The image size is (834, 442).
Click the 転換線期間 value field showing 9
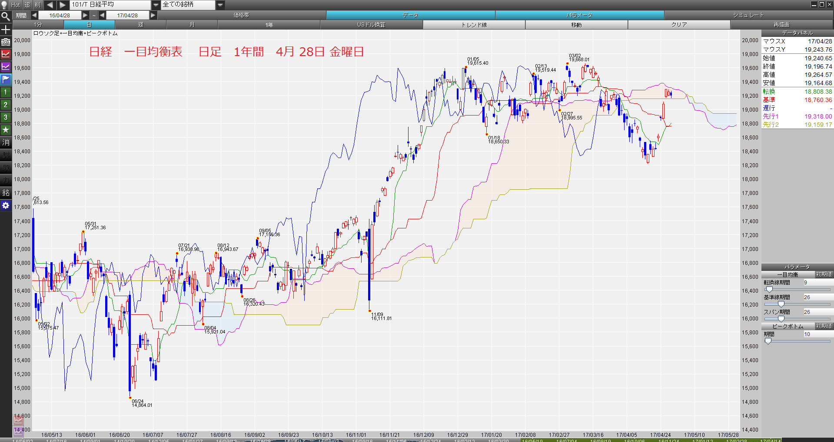tap(817, 283)
